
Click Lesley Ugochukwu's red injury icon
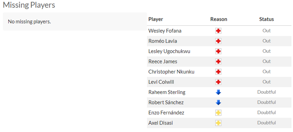click(218, 51)
